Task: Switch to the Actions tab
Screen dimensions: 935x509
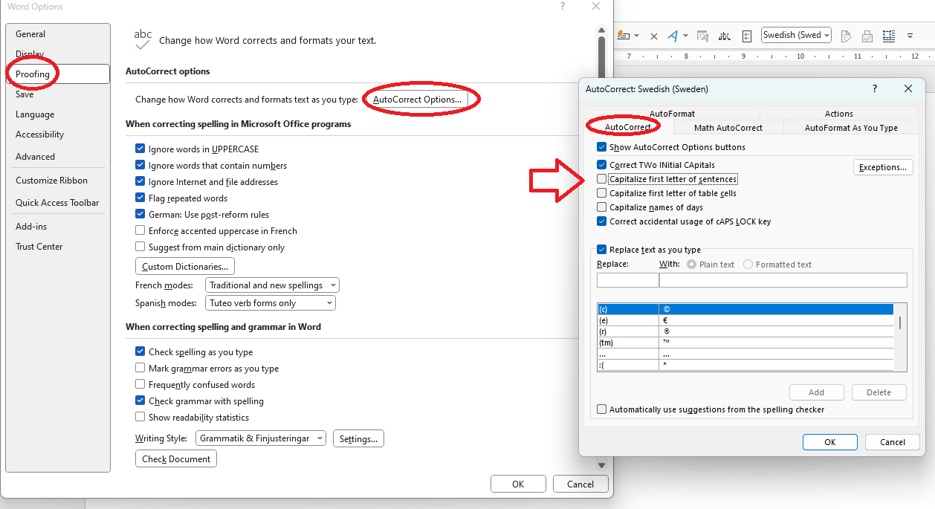Action: [x=839, y=114]
